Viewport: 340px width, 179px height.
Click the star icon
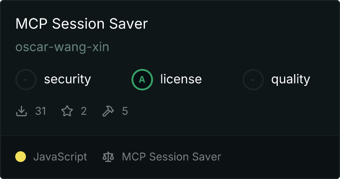click(x=67, y=111)
